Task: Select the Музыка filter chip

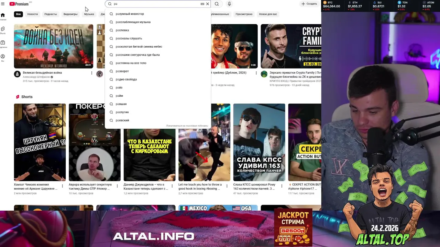Action: coord(89,14)
